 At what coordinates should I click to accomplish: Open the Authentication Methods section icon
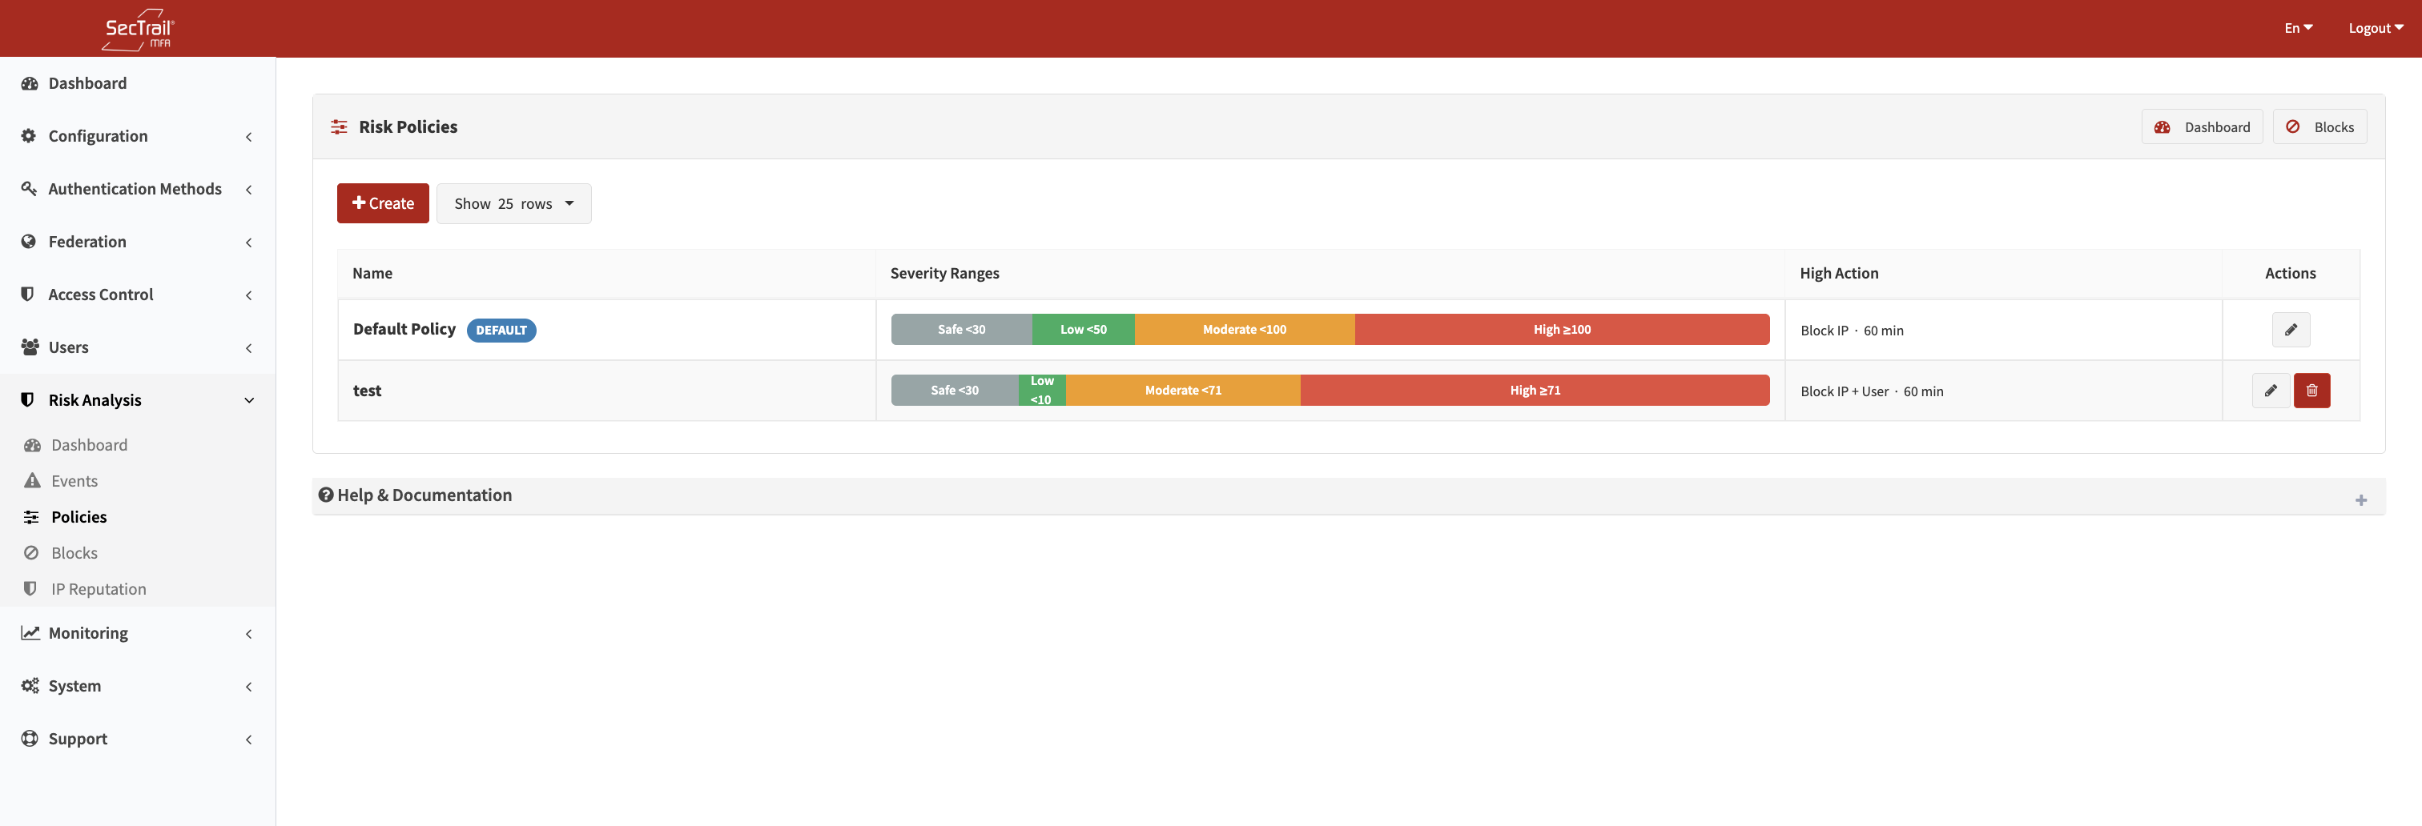coord(27,188)
